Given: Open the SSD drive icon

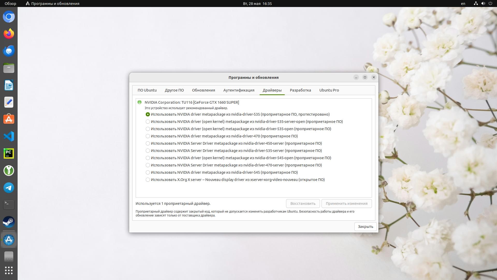Looking at the screenshot, I should [x=9, y=257].
